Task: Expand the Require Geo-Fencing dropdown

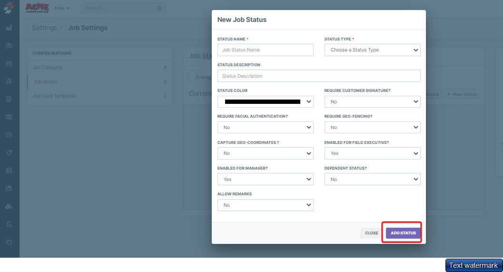Action: (372, 128)
